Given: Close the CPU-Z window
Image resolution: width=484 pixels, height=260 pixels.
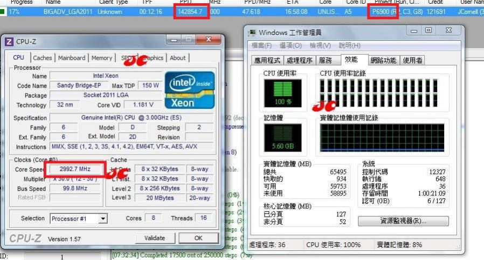Looking at the screenshot, I should [x=209, y=39].
